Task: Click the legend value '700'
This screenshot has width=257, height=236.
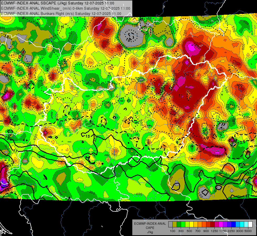Action: [x=198, y=231]
